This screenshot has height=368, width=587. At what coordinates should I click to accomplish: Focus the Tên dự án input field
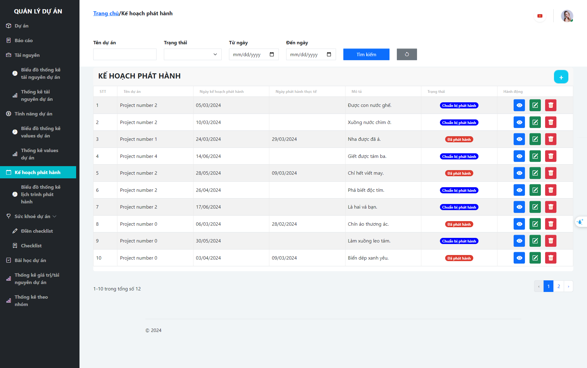click(125, 54)
